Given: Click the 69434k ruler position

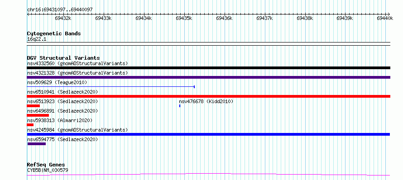Looking at the screenshot, I should click(x=144, y=18).
